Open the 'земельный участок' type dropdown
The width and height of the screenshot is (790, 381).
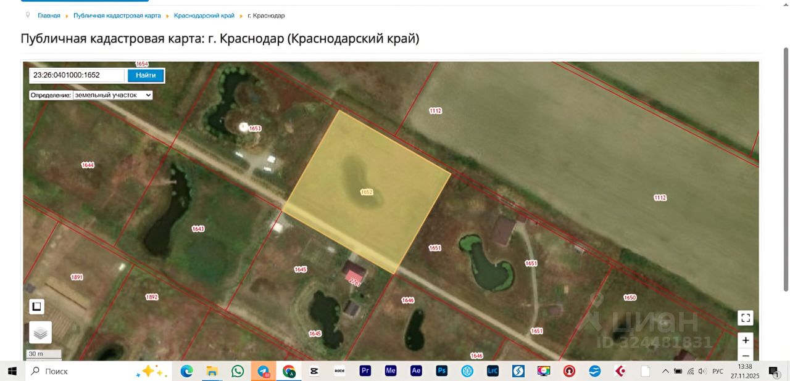point(113,96)
